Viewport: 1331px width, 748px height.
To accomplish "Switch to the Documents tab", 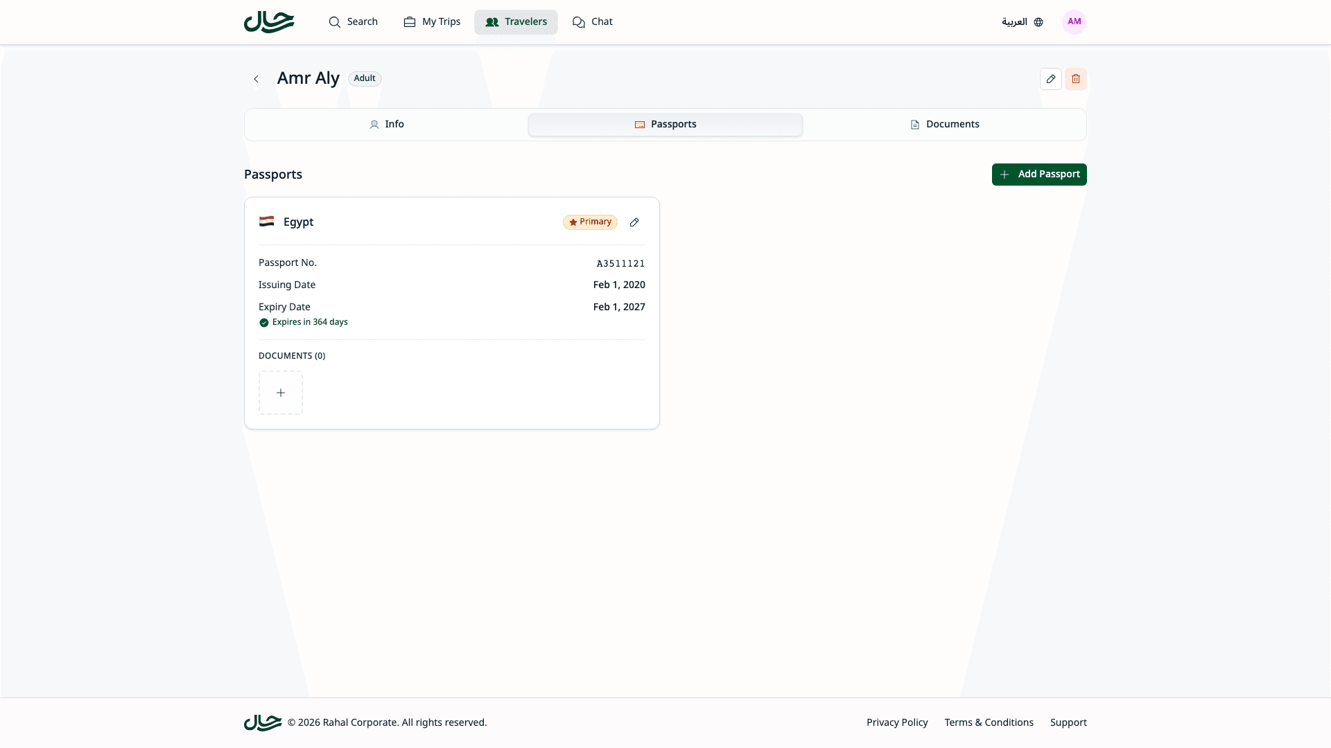I will click(x=944, y=125).
